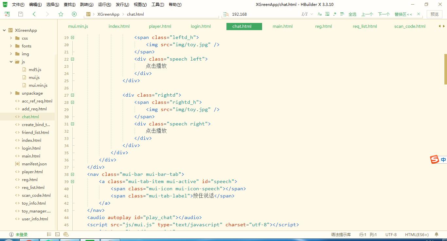The height and width of the screenshot is (241, 447).
Task: Open the 视图(V) menu
Action: click(x=140, y=5)
